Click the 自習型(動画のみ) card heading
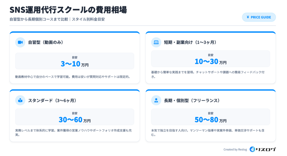 pos(46,42)
